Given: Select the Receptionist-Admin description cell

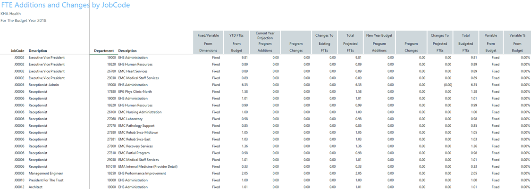Looking at the screenshot, I should tap(43, 85).
